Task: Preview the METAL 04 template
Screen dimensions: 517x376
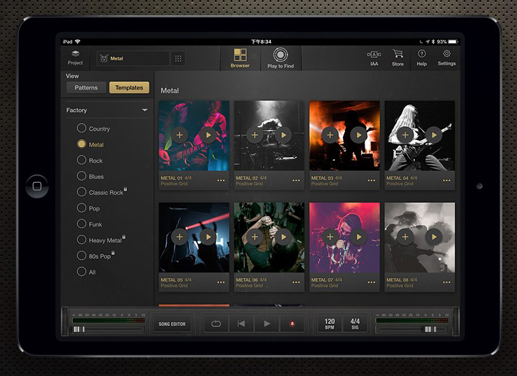Action: [x=434, y=135]
